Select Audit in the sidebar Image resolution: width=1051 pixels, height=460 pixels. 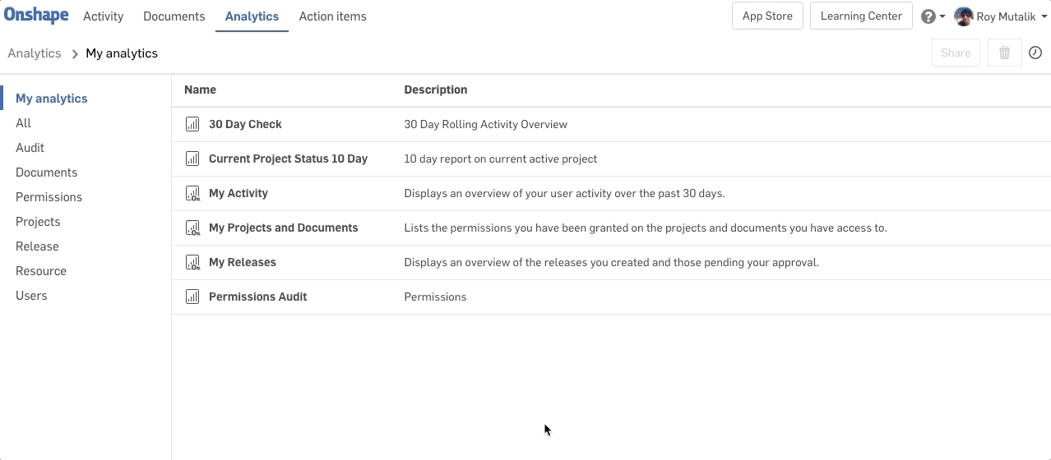click(30, 148)
